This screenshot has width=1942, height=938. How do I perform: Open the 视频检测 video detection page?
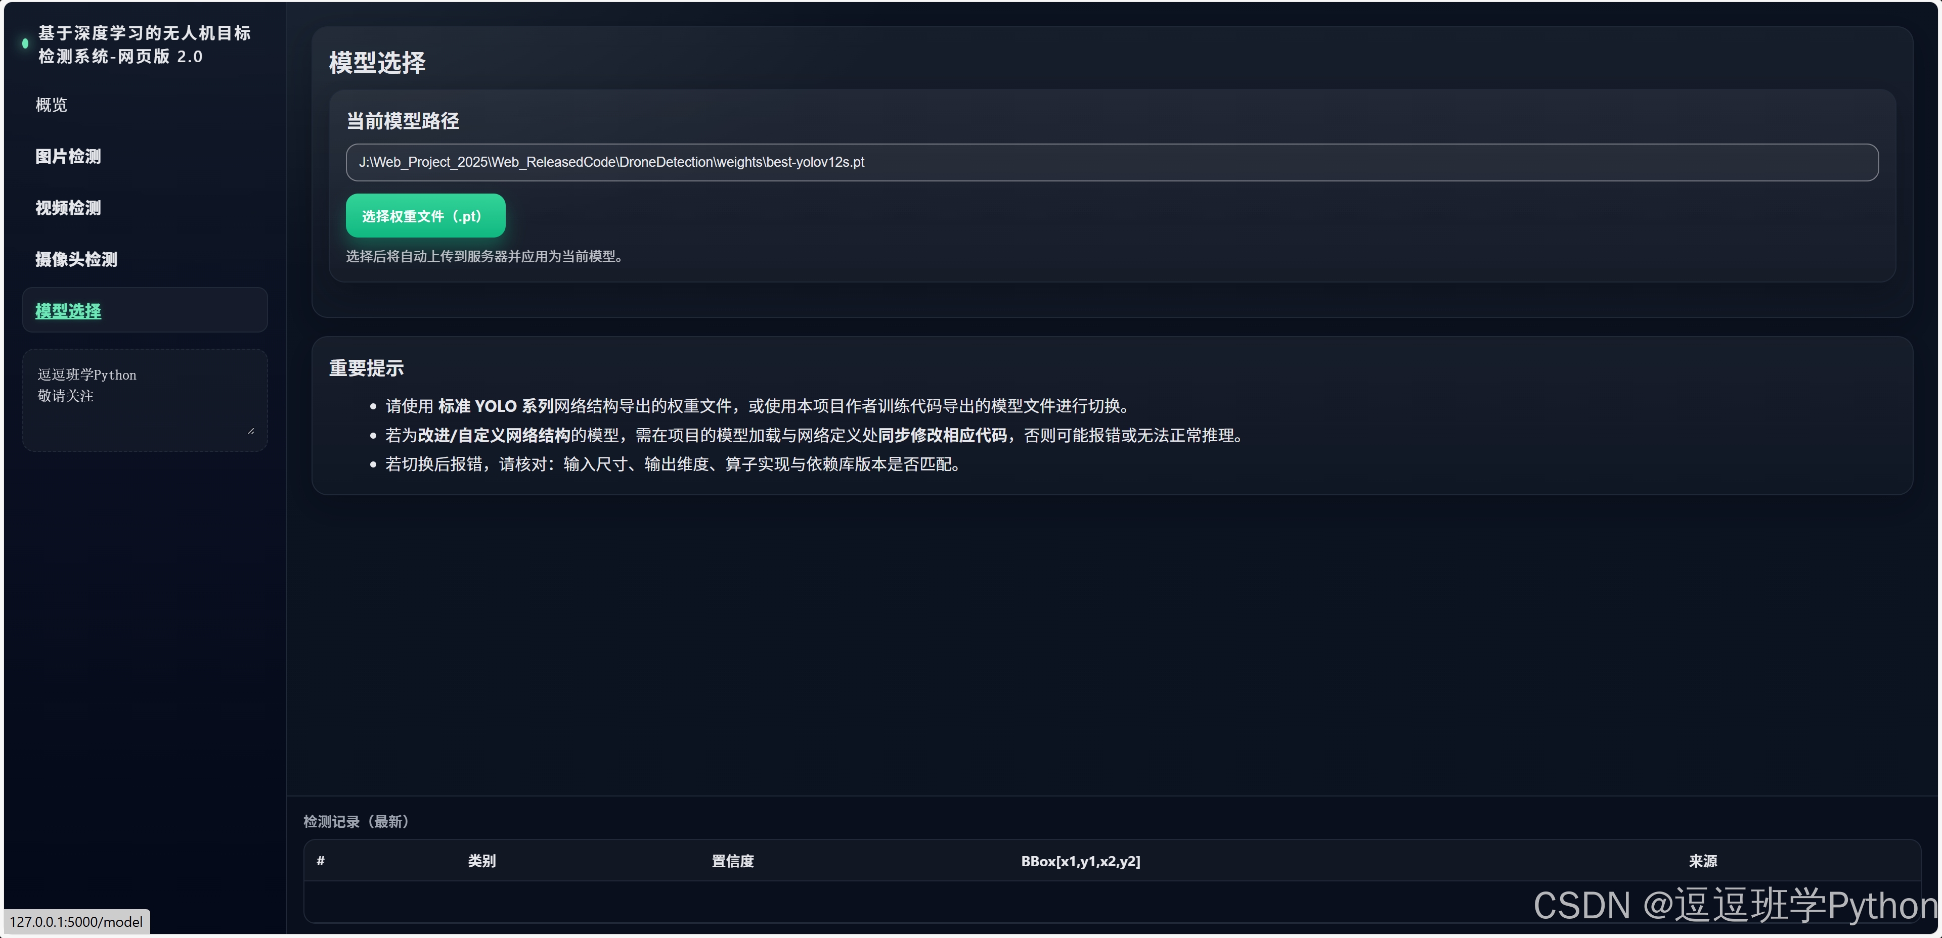[x=68, y=208]
